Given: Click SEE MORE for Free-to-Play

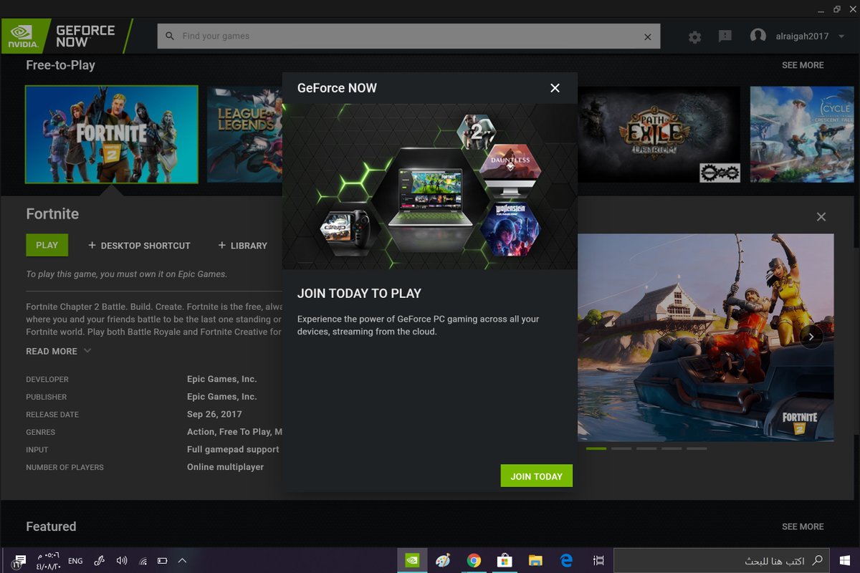Looking at the screenshot, I should click(803, 65).
